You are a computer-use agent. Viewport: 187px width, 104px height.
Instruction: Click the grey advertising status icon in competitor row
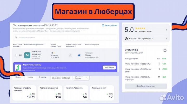pyautogui.click(x=70, y=55)
